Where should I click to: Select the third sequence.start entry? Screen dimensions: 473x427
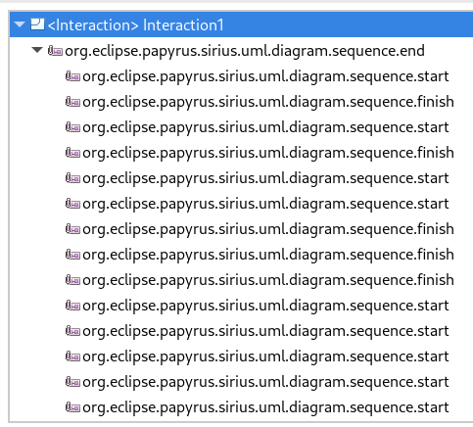click(x=265, y=178)
